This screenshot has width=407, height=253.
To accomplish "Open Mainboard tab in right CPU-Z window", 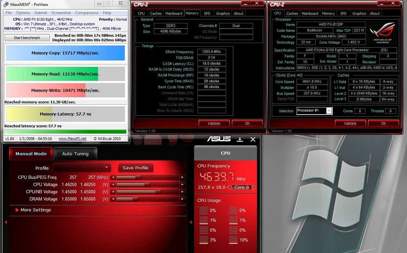I will 310,13.
